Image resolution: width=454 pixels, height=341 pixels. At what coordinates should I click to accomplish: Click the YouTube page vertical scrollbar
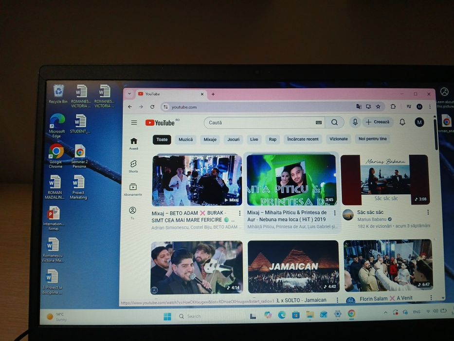coord(435,134)
